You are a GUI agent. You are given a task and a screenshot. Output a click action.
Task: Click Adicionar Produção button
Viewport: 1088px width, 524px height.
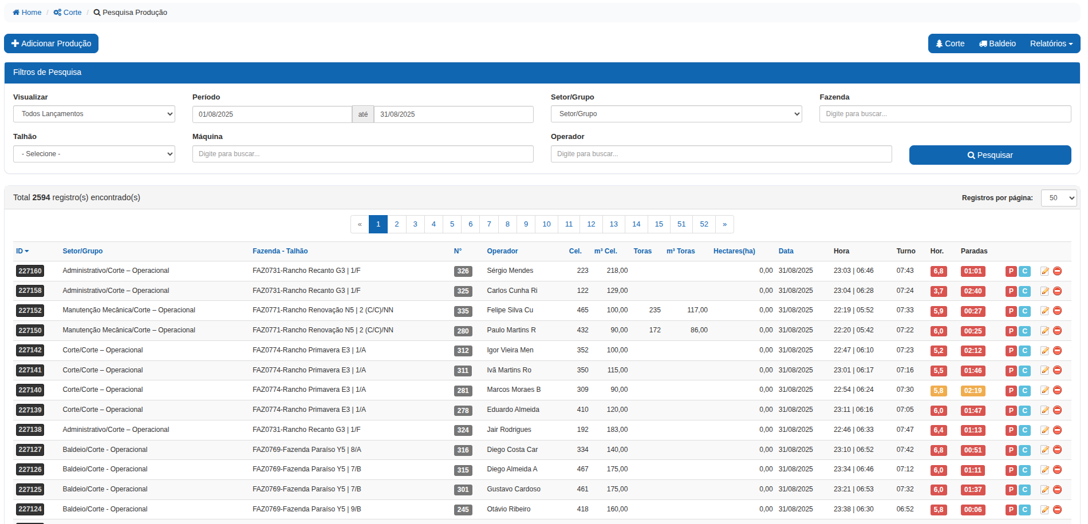(52, 43)
